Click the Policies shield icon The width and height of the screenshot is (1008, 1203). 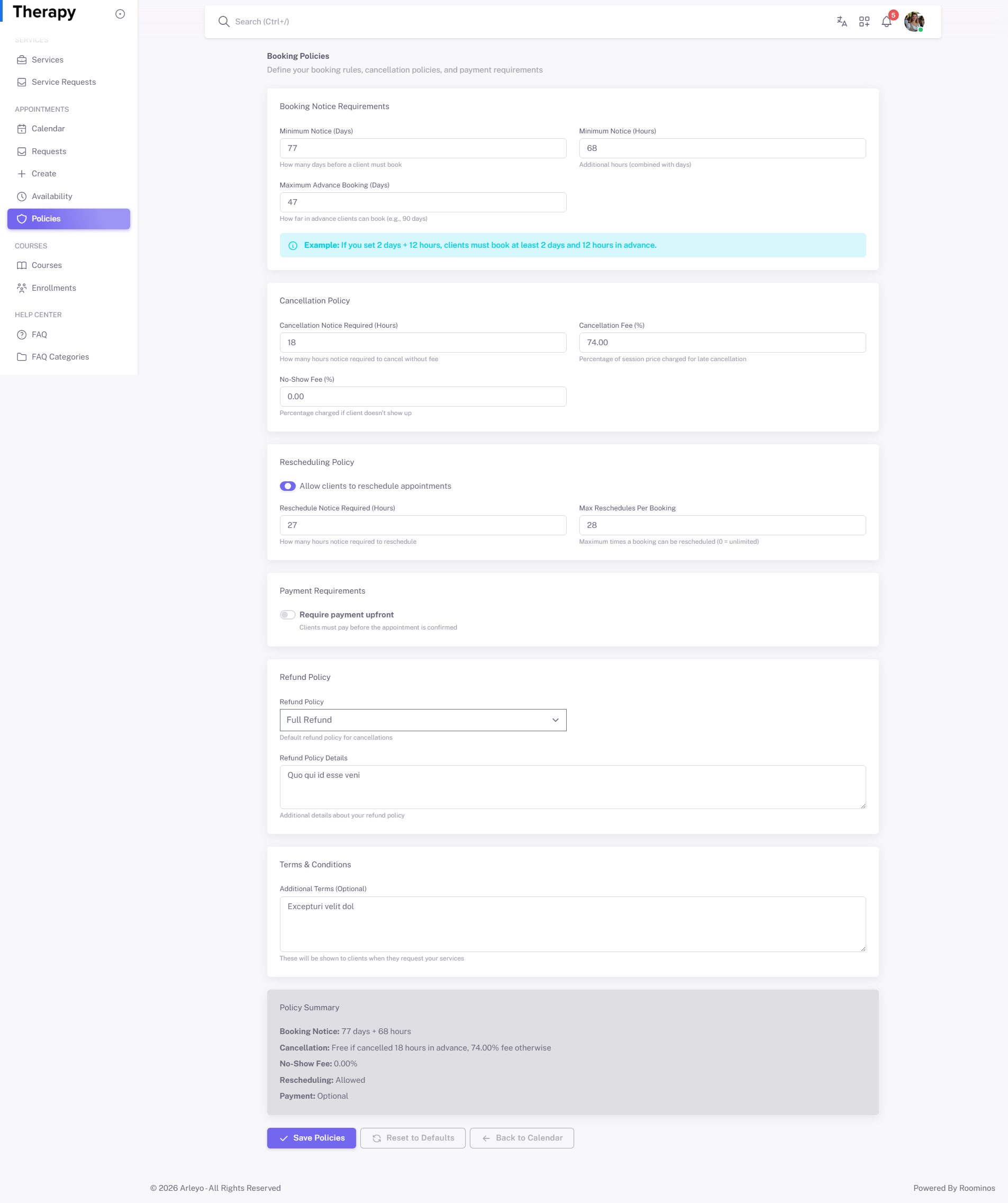coord(21,218)
